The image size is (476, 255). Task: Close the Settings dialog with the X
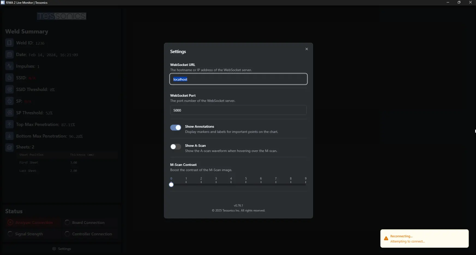point(307,49)
